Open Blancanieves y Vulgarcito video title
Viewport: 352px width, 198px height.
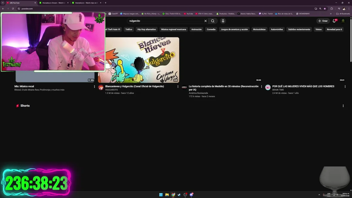click(x=134, y=86)
